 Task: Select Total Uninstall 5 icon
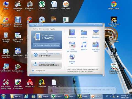tap(6, 68)
